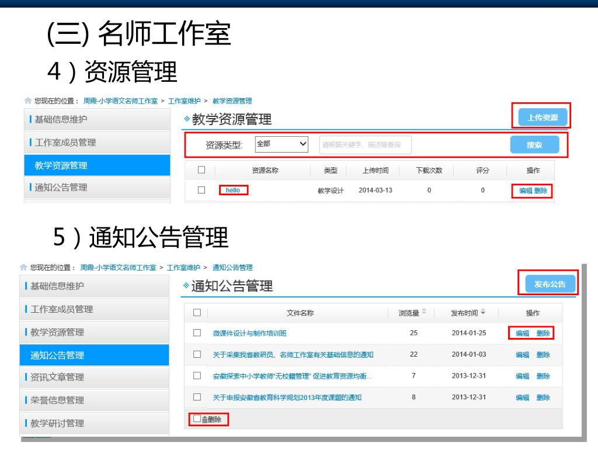598x449 pixels.
Task: Sort announcements by 发布时间 arrow icon
Action: (483, 313)
